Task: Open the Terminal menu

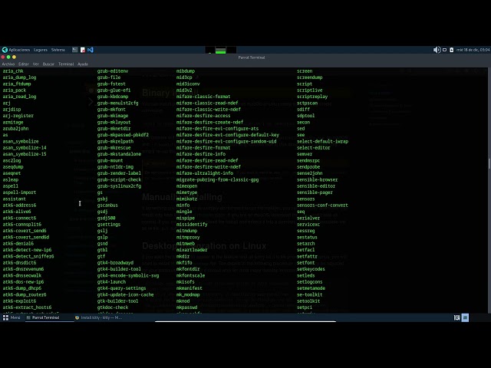Action: coord(66,64)
